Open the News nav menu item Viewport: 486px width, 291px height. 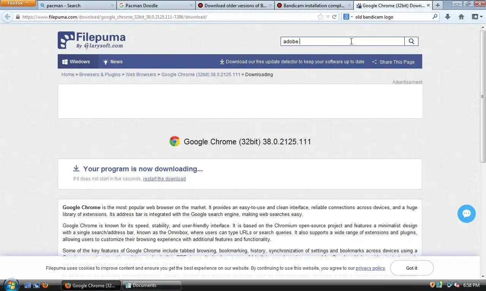tap(112, 61)
